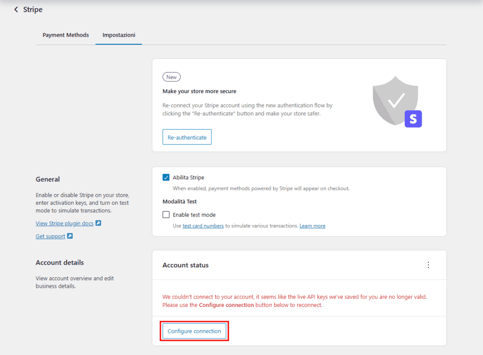The image size is (483, 355).
Task: Click the New pill badge
Action: 171,77
